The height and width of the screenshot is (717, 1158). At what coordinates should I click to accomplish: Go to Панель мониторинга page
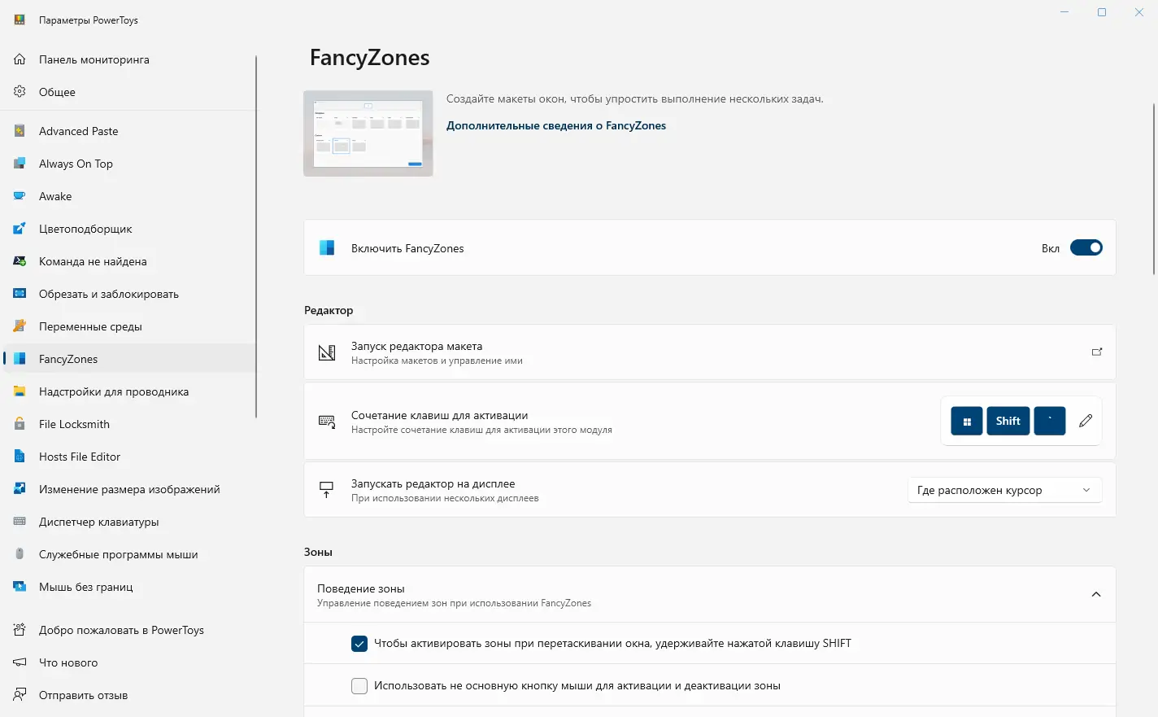click(94, 59)
